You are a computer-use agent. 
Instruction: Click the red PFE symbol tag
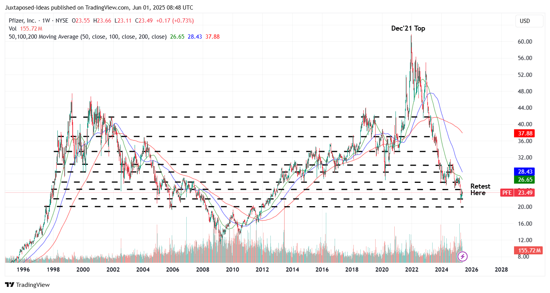coord(507,193)
